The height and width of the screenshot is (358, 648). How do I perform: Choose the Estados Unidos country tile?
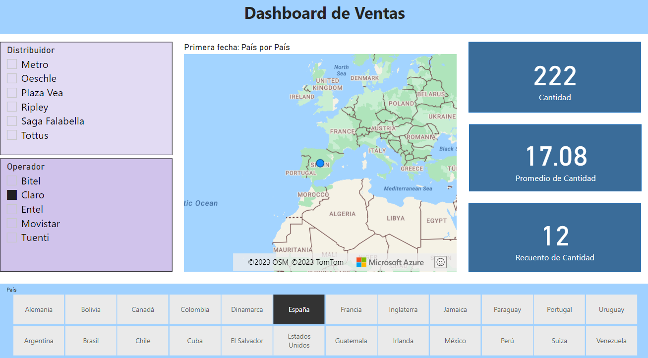click(299, 341)
